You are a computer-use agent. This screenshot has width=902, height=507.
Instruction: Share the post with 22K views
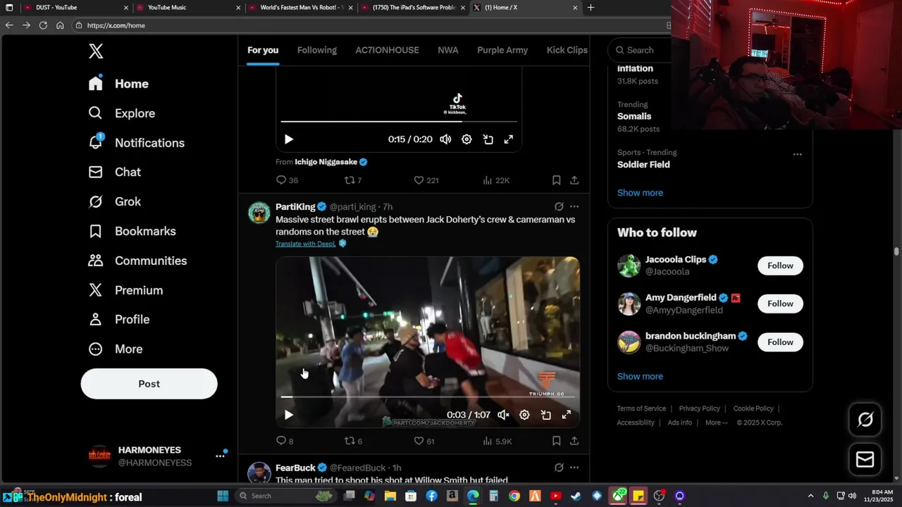point(574,180)
